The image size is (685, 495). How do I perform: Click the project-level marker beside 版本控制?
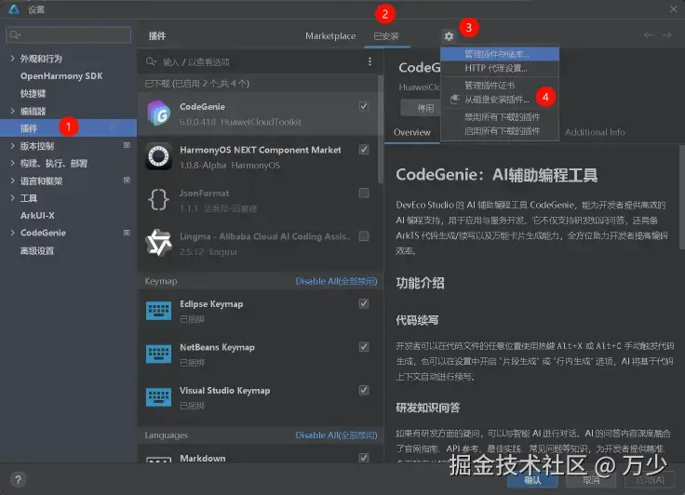point(127,145)
